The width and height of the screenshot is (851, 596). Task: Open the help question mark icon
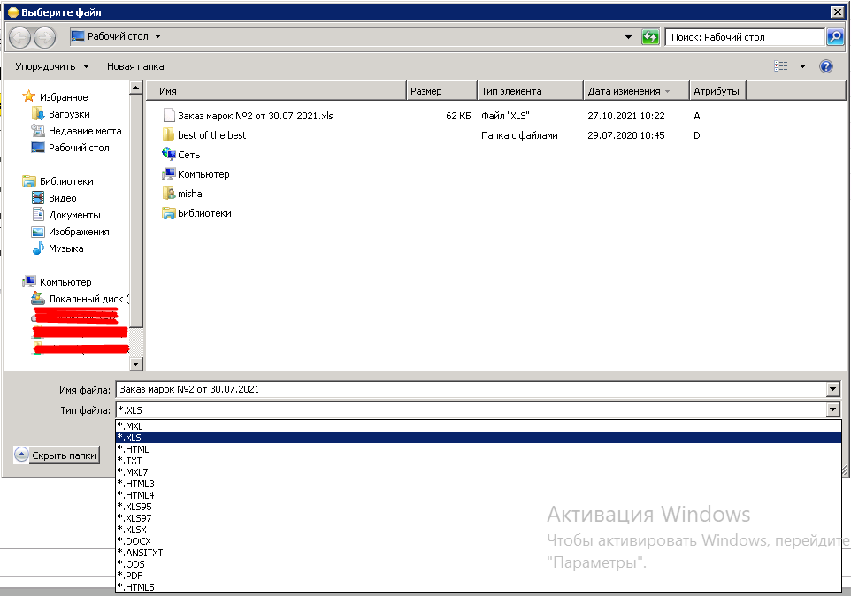tap(825, 66)
